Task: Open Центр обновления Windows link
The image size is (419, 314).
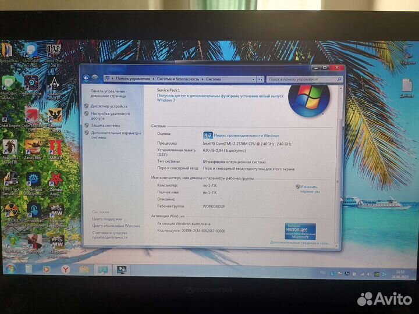Action: (116, 226)
